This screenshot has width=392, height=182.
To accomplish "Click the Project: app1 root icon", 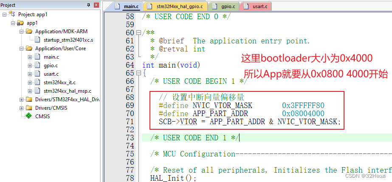I will pos(11,14).
